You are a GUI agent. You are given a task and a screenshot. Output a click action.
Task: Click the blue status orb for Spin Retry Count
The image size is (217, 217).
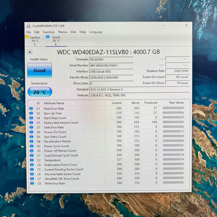pos(31,137)
